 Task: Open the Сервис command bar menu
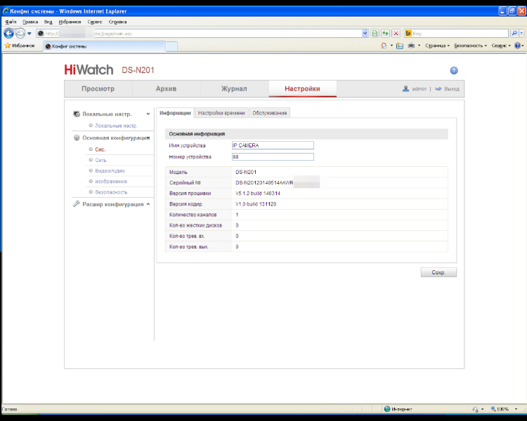click(501, 46)
